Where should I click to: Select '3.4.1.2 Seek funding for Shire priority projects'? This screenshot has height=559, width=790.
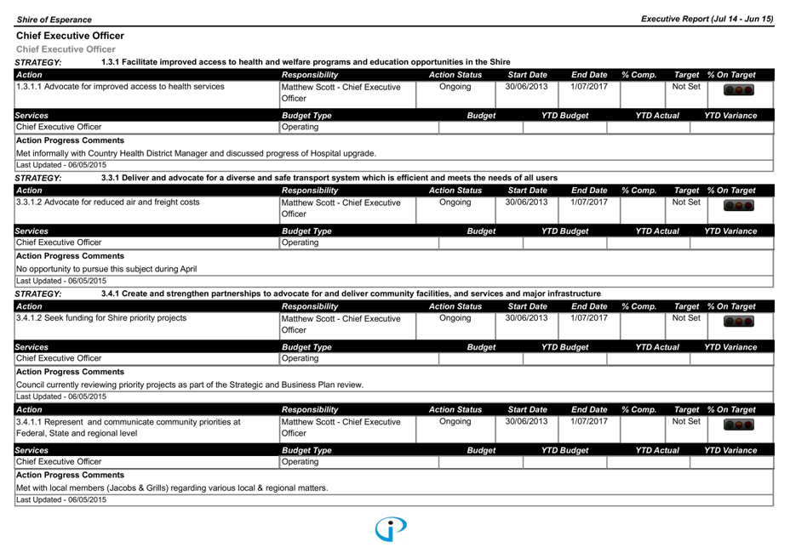[x=101, y=317]
